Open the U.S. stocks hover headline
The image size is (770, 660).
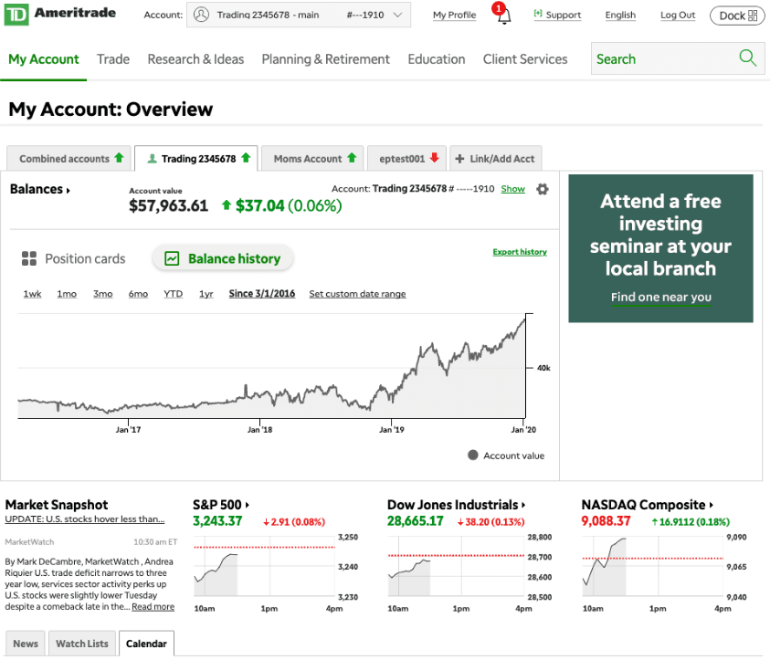click(85, 519)
